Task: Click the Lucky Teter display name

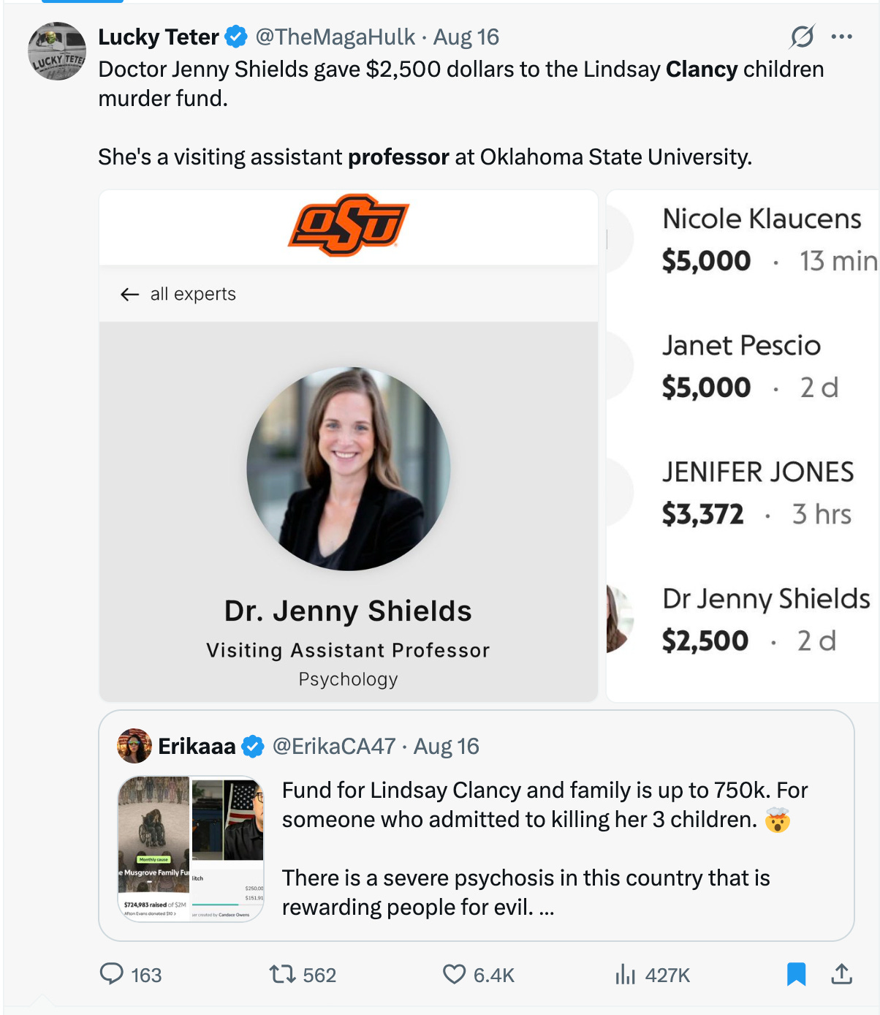Action: pos(159,37)
